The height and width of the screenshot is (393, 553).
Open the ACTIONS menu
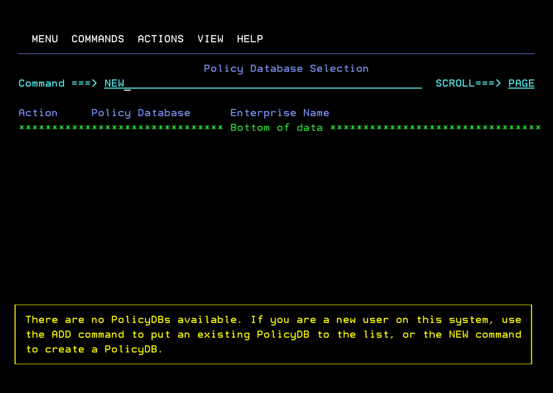point(161,39)
